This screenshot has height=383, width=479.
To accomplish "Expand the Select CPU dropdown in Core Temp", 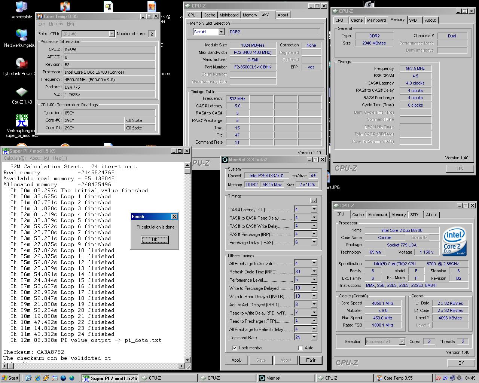I will tap(112, 34).
